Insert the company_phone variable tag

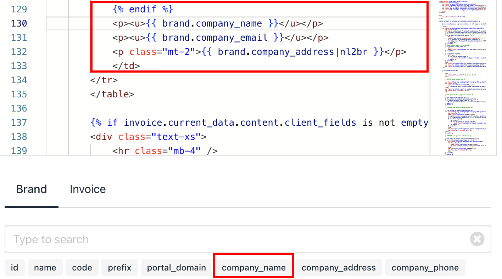pyautogui.click(x=425, y=267)
